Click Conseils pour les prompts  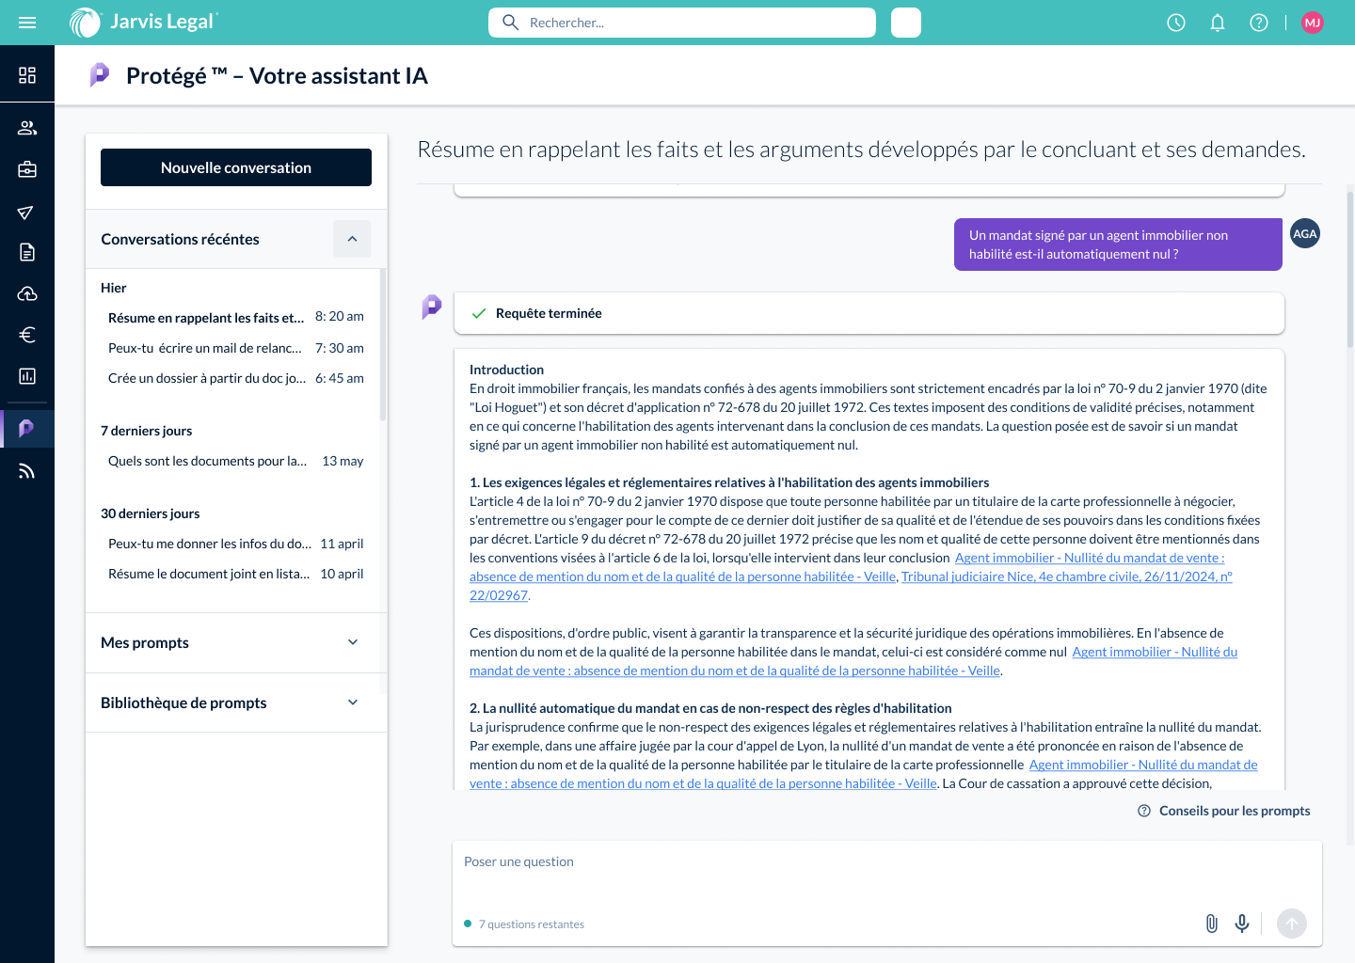tap(1234, 811)
